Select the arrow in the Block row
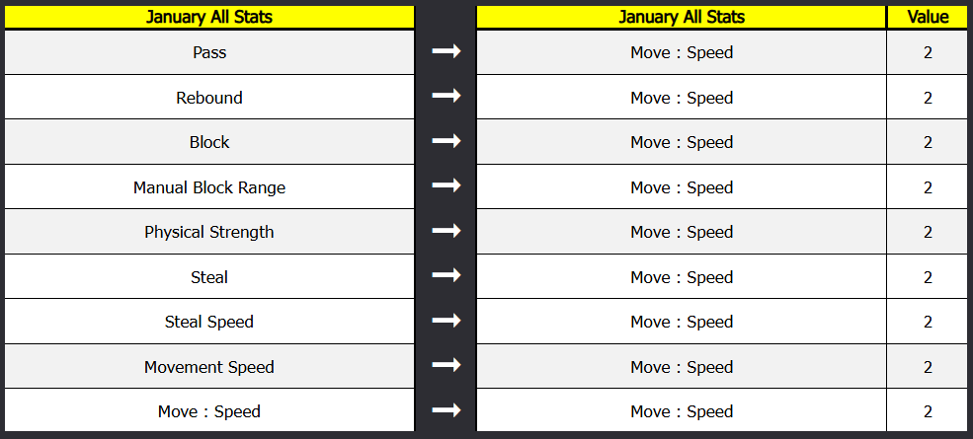Screen dimensions: 973x439 446,142
